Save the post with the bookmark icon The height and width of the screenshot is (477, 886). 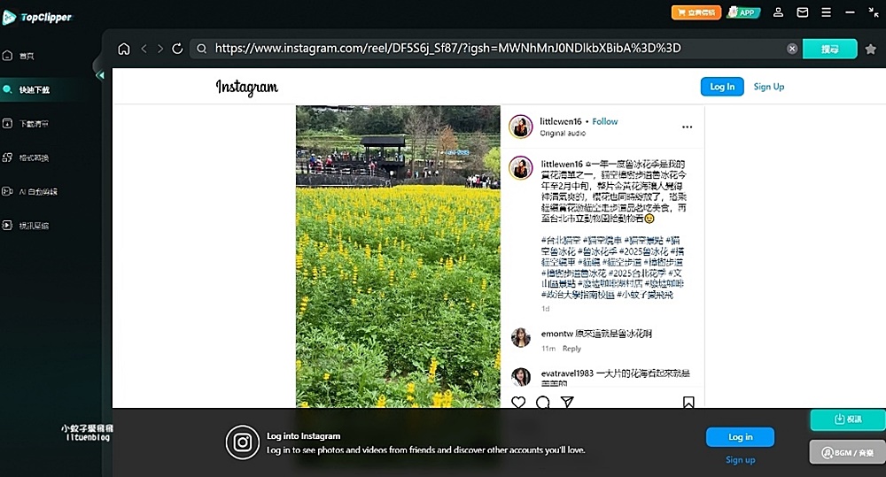click(688, 402)
